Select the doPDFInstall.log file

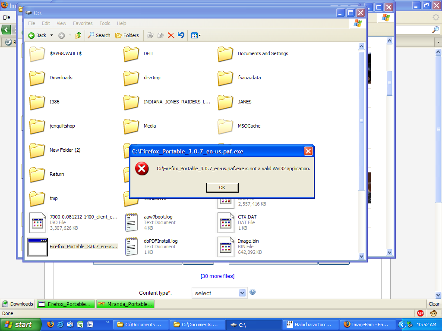click(x=152, y=247)
